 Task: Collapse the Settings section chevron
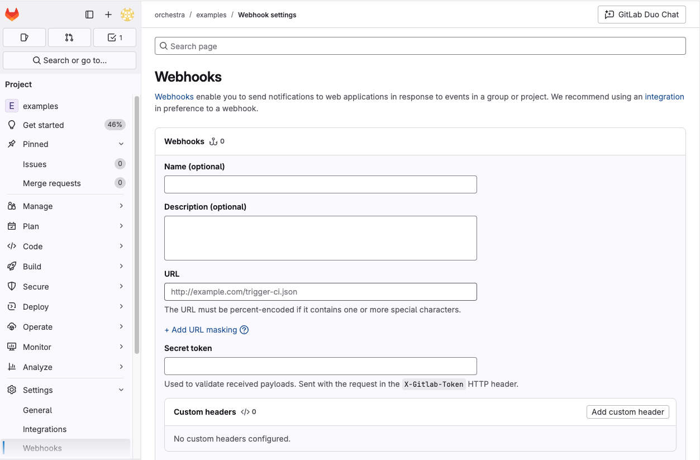(121, 390)
